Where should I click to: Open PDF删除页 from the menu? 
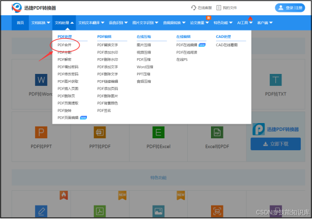pyautogui.click(x=66, y=96)
